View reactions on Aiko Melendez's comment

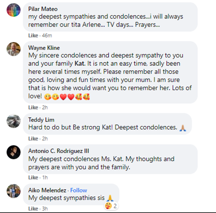click(111, 206)
